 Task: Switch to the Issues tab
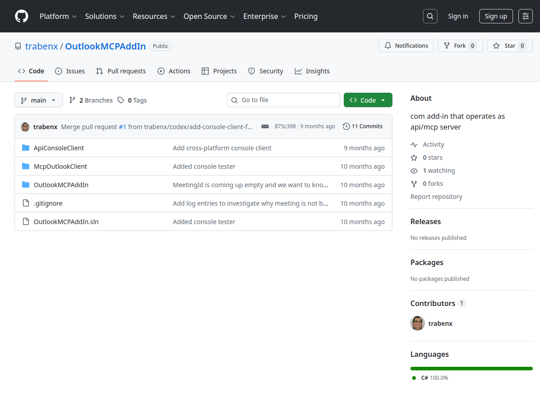70,71
